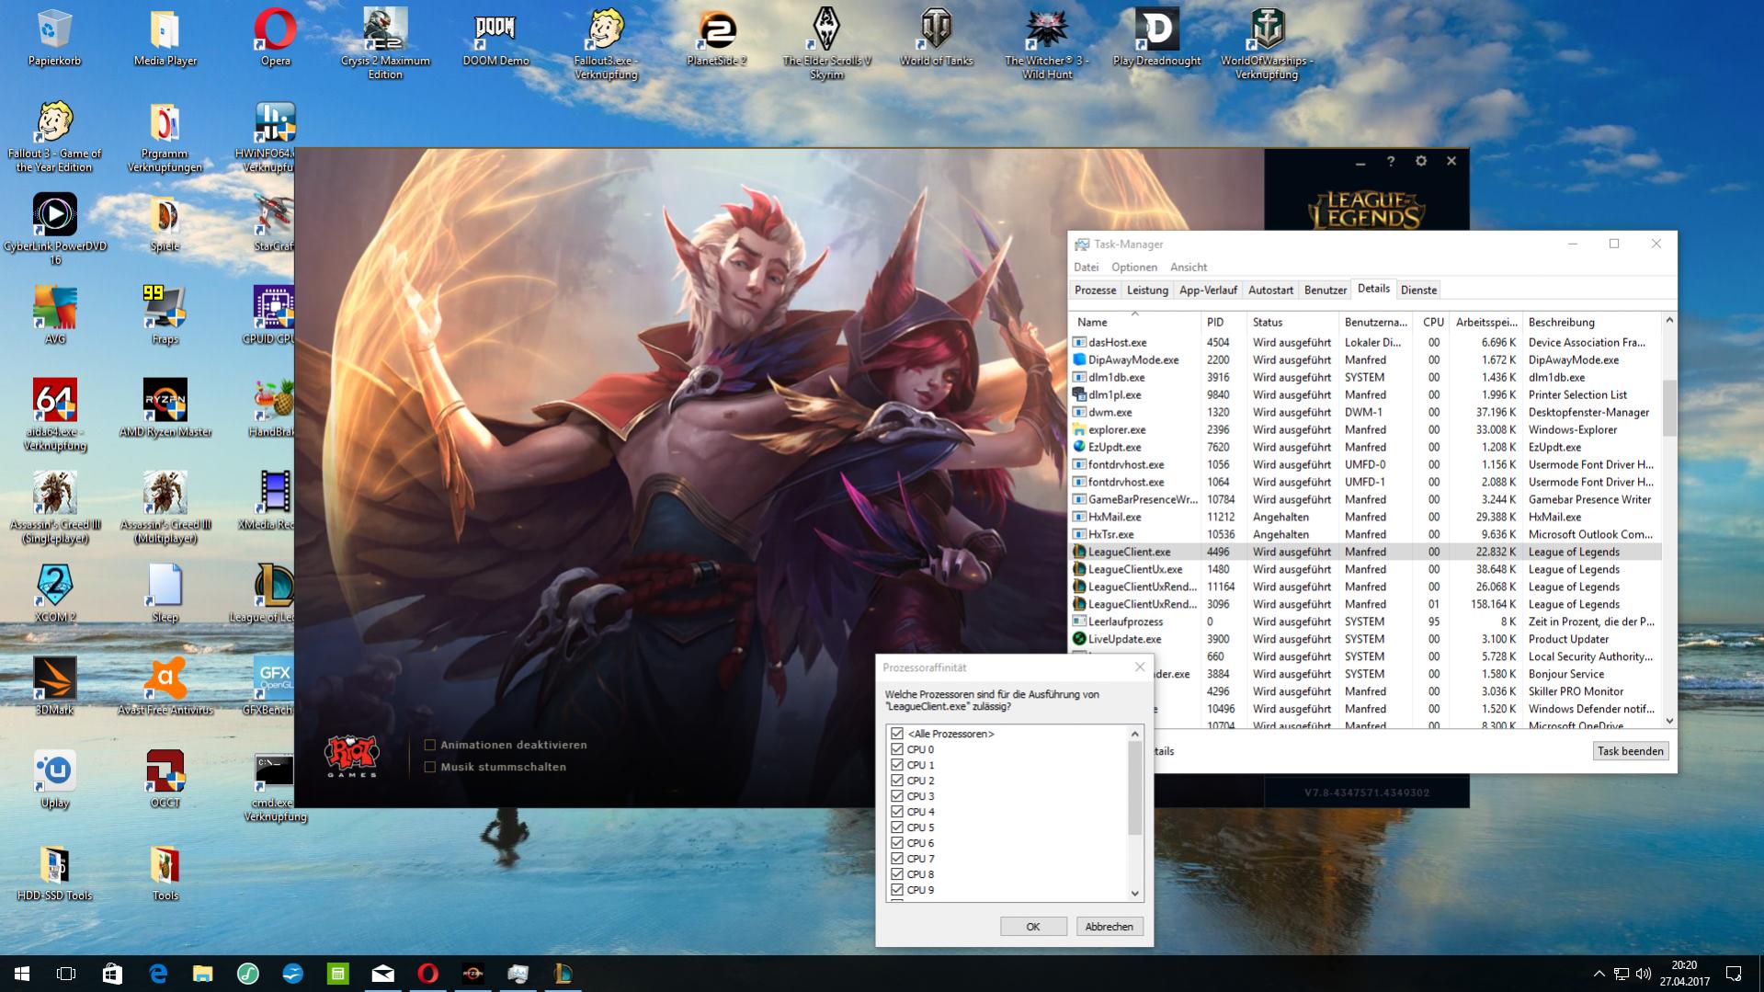Select the AMD Ryzen Master desktop icon
The width and height of the screenshot is (1764, 992).
point(165,409)
